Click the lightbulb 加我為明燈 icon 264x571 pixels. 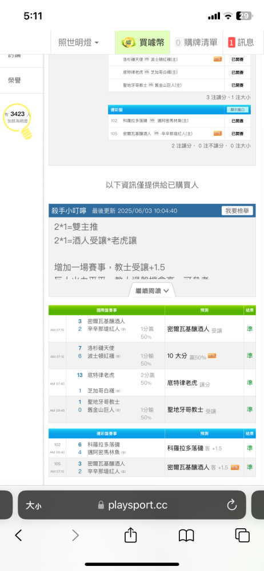click(x=18, y=121)
